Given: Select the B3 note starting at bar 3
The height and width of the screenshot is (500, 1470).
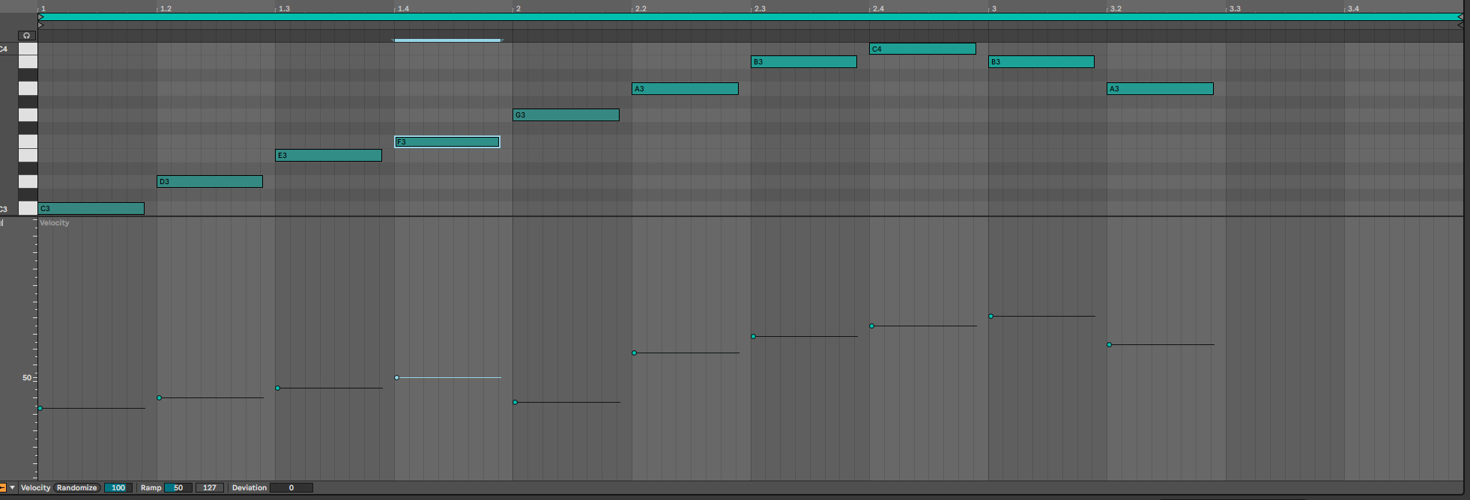Looking at the screenshot, I should tap(1041, 62).
